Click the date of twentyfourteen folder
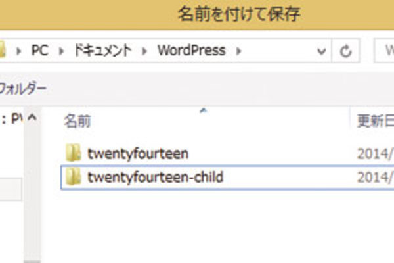The image size is (394, 263). pyautogui.click(x=376, y=153)
